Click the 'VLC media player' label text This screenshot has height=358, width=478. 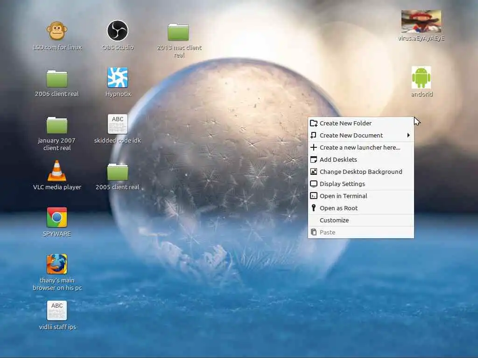pos(57,187)
